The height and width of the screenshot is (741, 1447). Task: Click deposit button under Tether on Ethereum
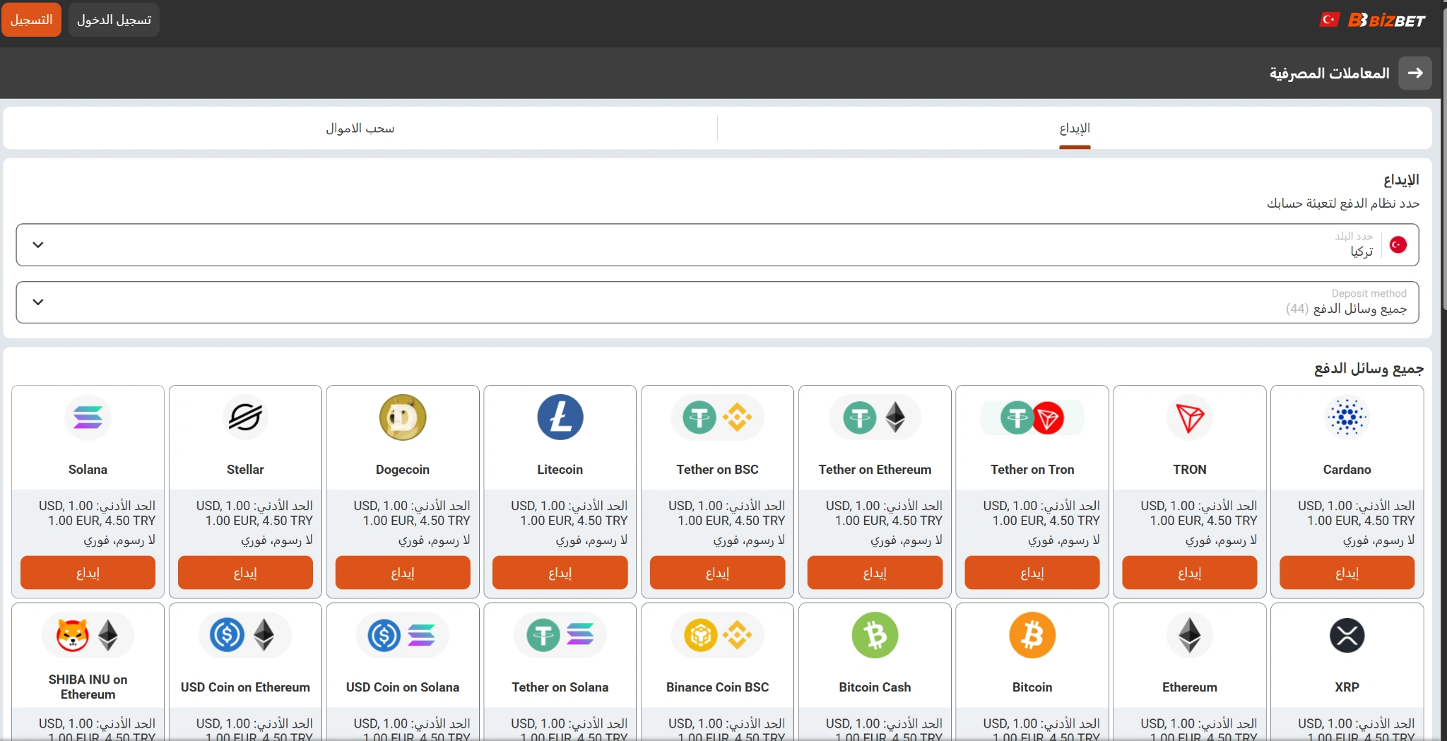click(x=875, y=573)
